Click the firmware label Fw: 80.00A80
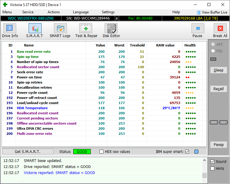 [140, 18]
